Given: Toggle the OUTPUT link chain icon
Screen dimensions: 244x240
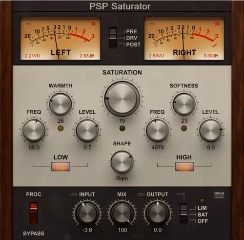Looking at the screenshot, I should (x=141, y=195).
